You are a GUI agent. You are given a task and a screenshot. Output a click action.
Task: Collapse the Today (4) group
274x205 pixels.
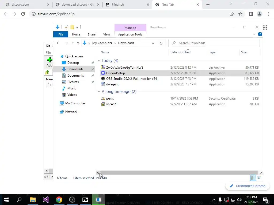(x=99, y=61)
